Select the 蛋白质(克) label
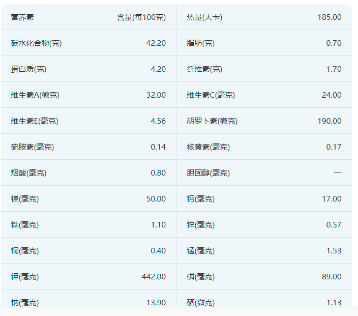The image size is (358, 316). tap(28, 69)
